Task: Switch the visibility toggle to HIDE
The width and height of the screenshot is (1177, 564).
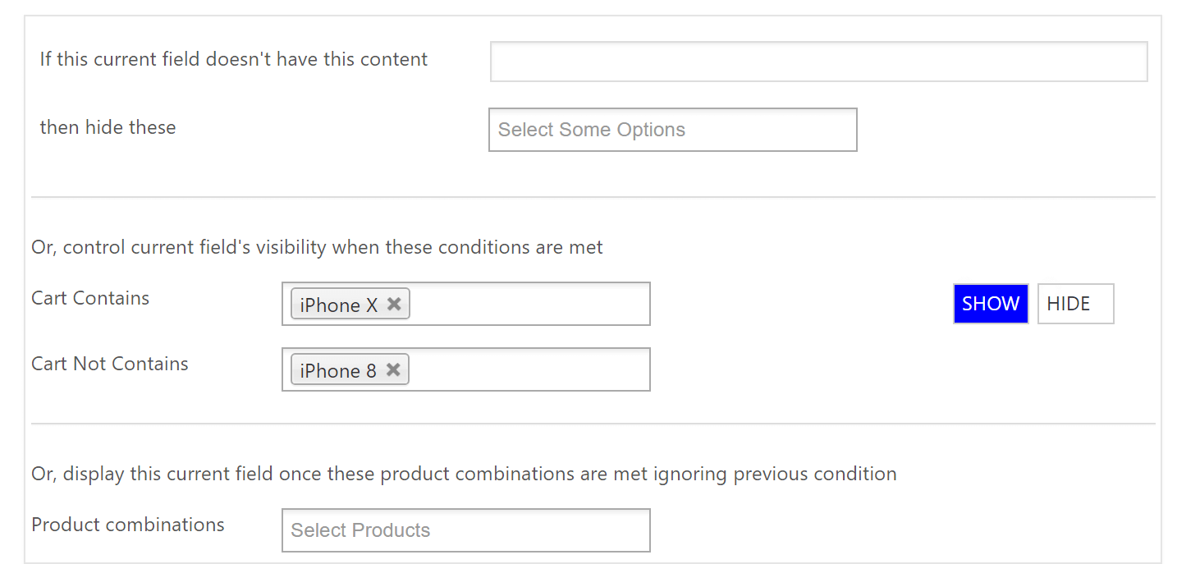Action: tap(1075, 303)
